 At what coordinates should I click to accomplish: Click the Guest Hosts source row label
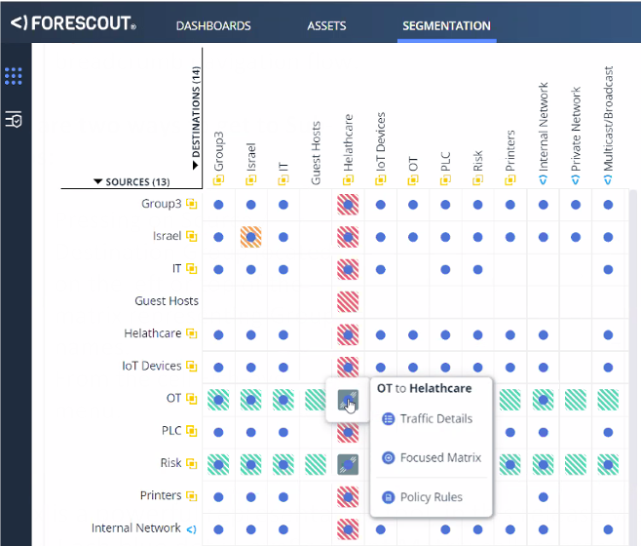pos(167,301)
